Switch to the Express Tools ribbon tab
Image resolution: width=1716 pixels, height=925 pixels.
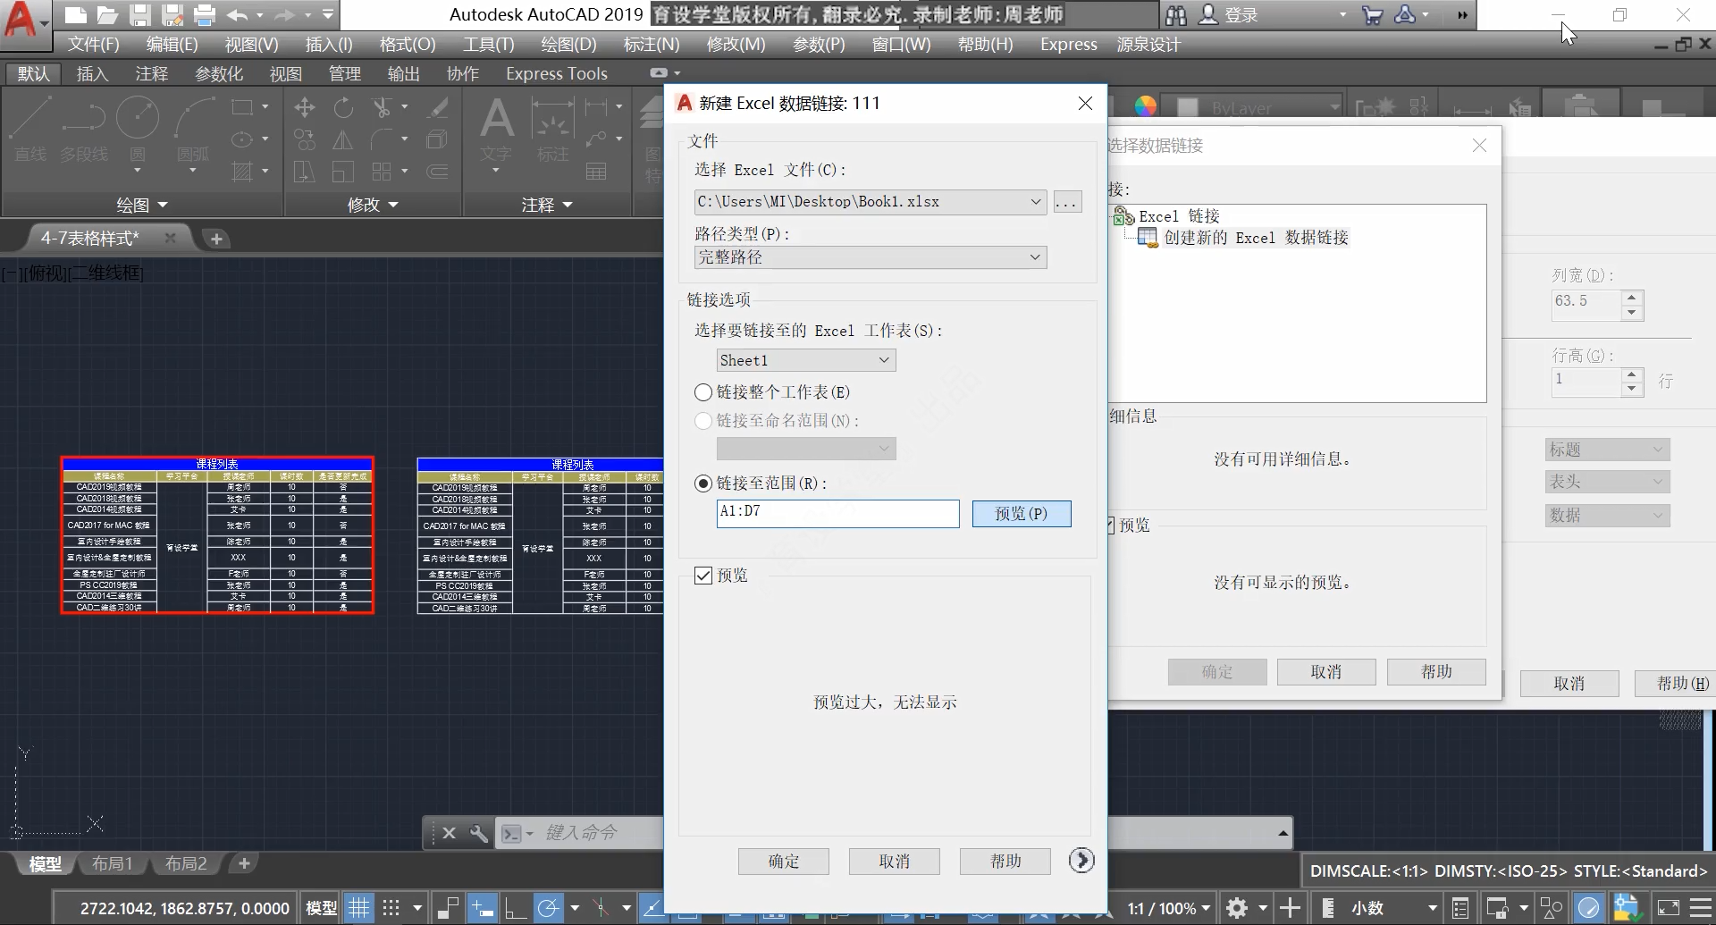(x=556, y=73)
